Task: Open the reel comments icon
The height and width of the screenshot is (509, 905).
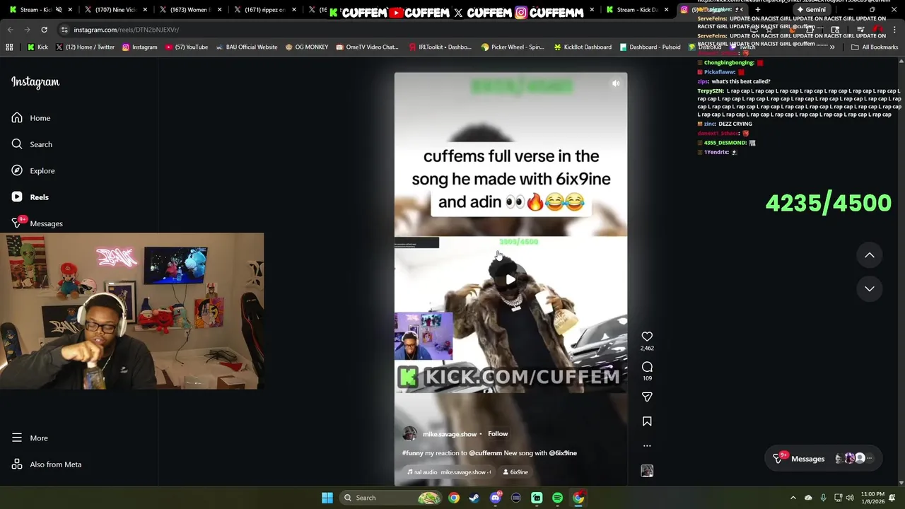Action: click(647, 367)
